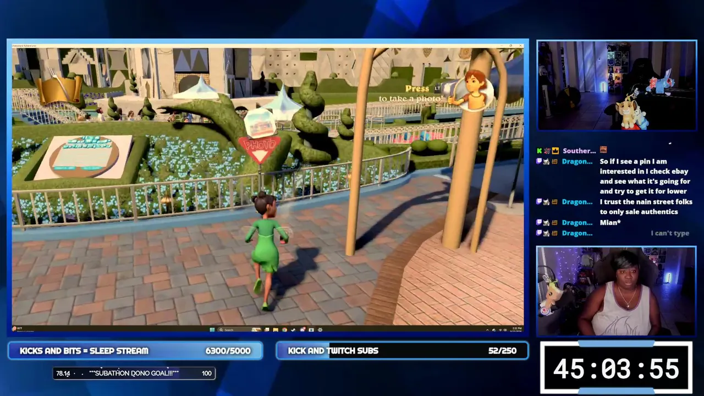Open the Windows Start menu
This screenshot has height=396, width=704.
click(x=212, y=330)
